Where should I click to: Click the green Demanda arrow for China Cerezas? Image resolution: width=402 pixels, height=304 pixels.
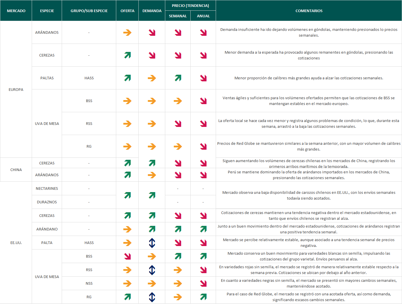coord(152,163)
